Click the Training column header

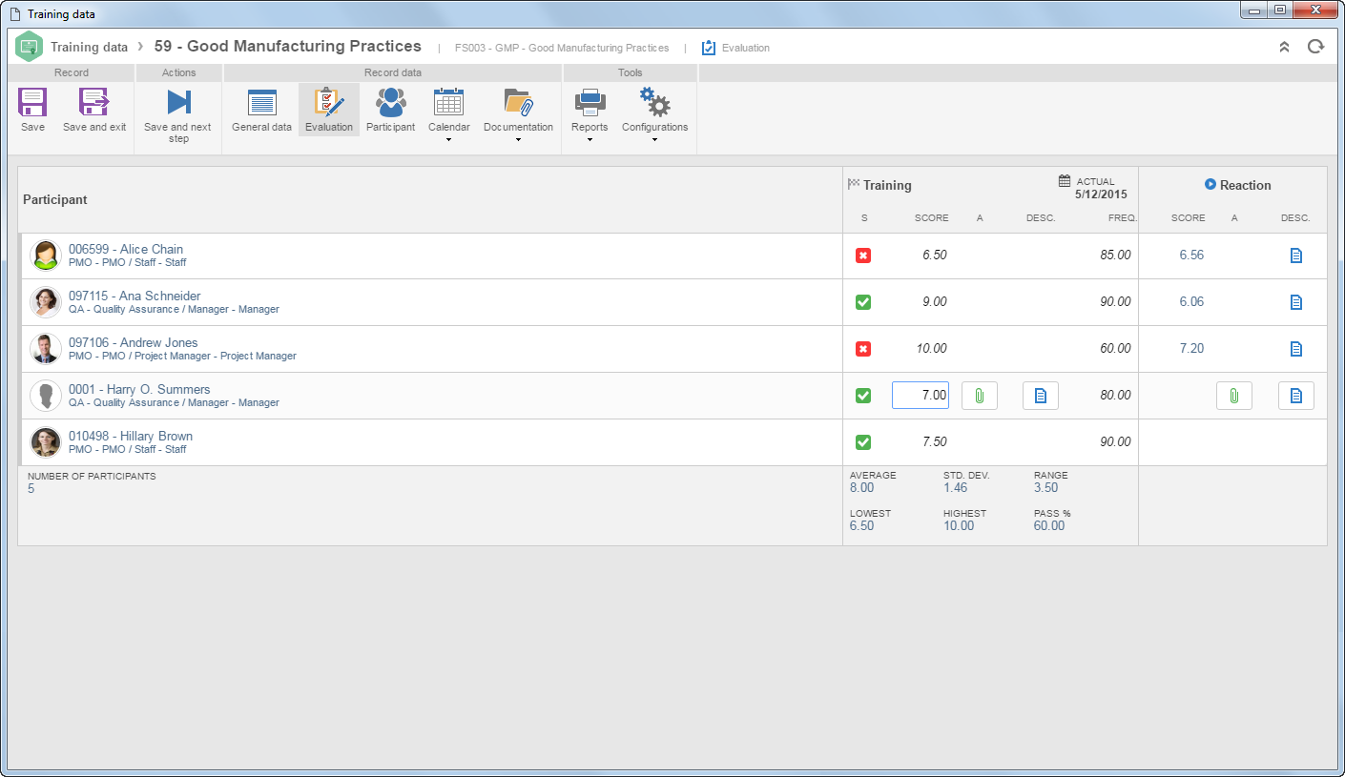[x=879, y=185]
